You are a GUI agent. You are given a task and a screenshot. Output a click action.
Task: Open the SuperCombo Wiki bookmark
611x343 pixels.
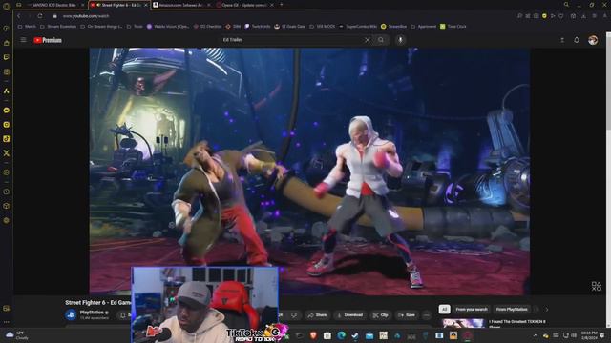pos(358,27)
